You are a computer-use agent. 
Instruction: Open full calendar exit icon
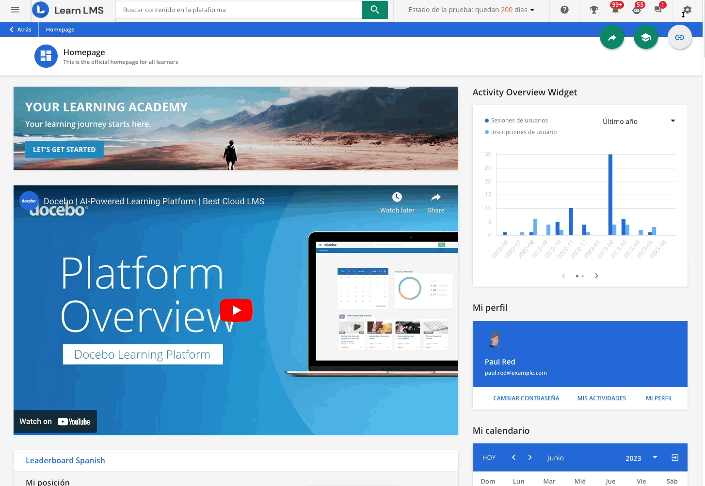675,457
